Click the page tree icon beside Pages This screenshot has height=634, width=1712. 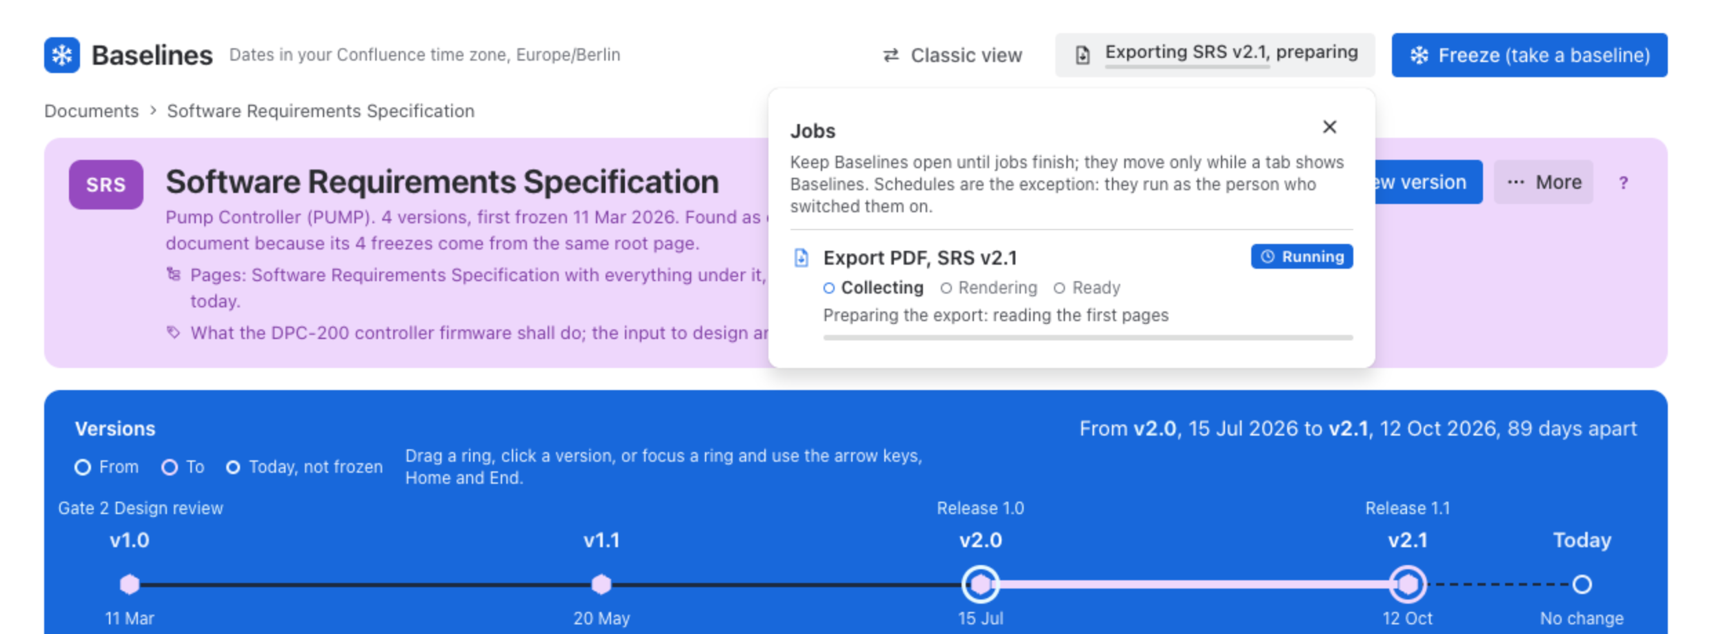coord(173,274)
